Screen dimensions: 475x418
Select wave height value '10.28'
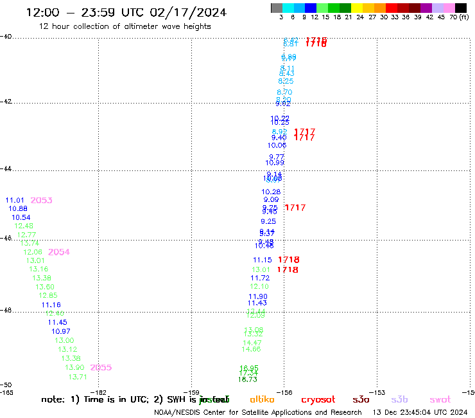(271, 192)
